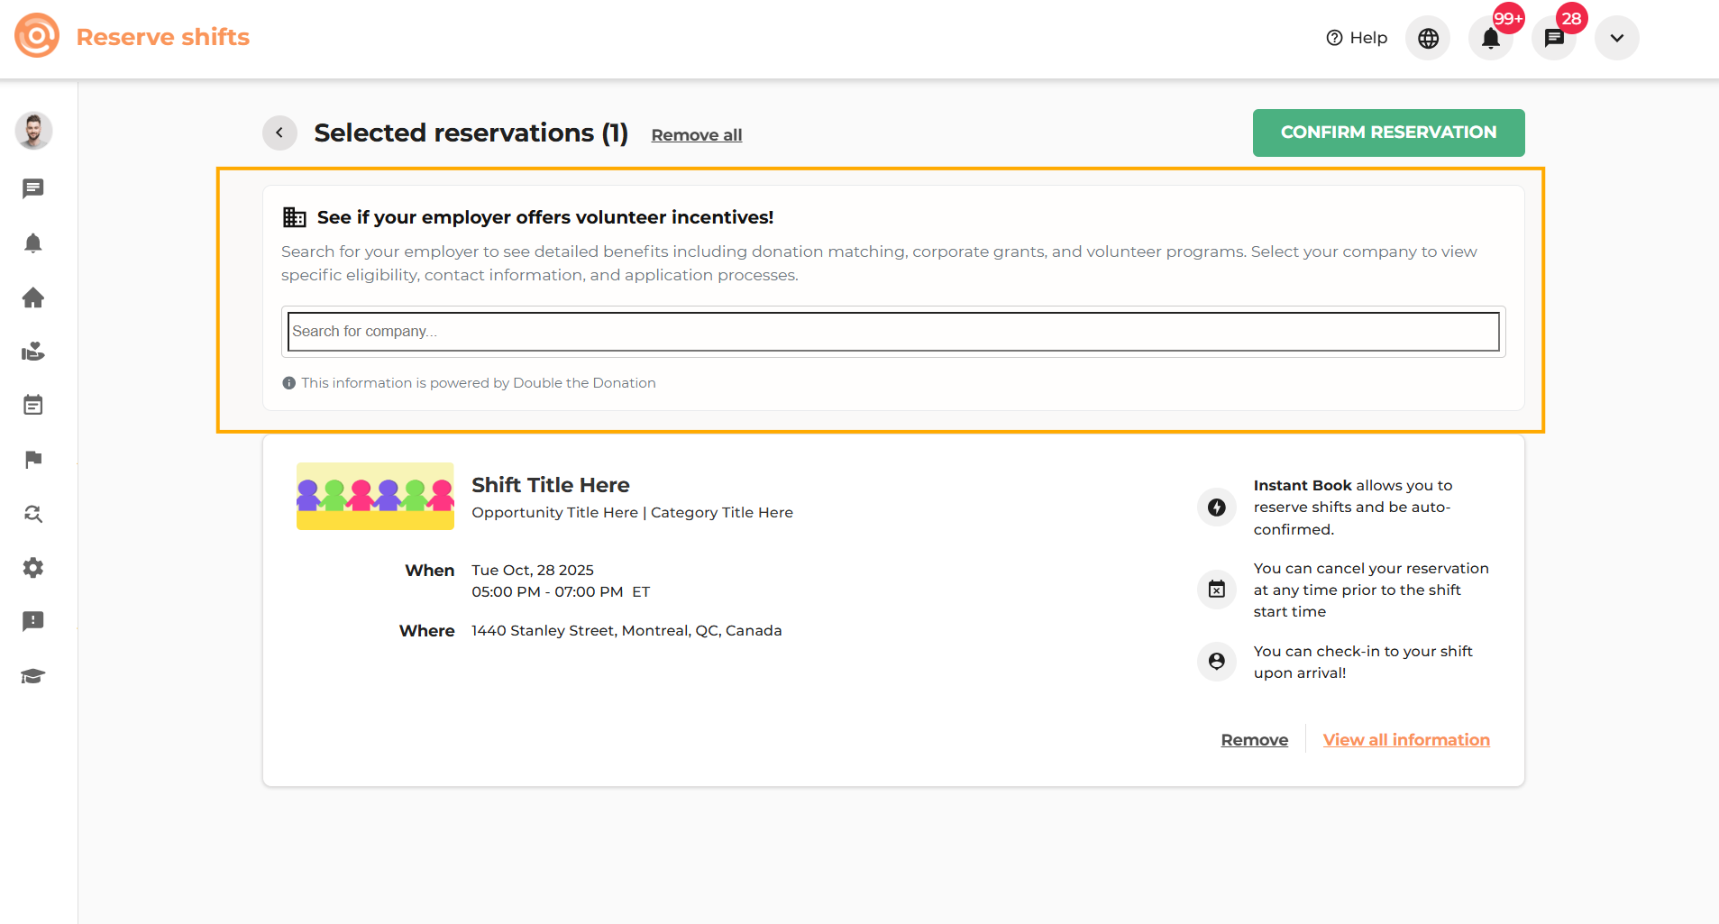Open the sidebar chat messages icon
This screenshot has height=924, width=1719.
(x=33, y=188)
